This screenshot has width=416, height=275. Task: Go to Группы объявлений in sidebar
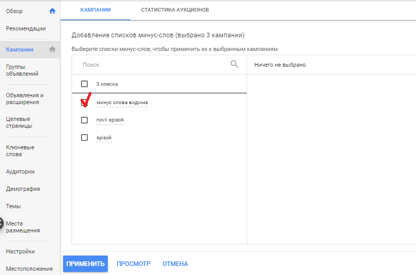coord(23,70)
